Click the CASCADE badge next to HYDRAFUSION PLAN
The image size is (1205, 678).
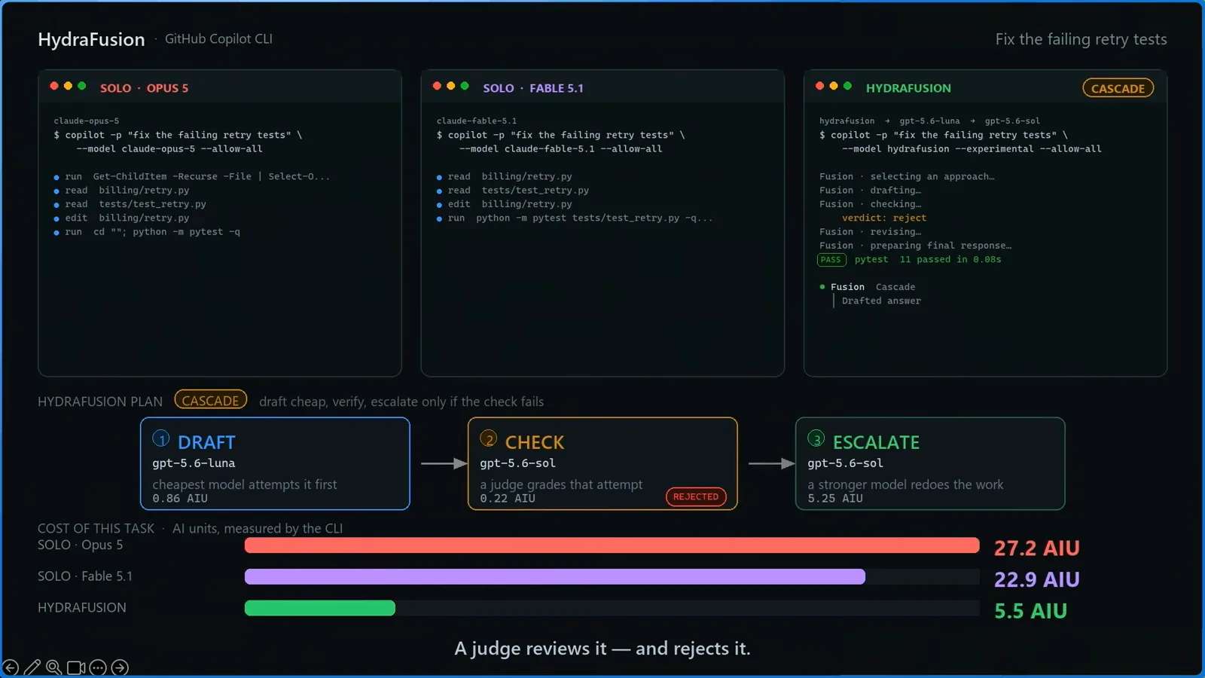pos(210,401)
